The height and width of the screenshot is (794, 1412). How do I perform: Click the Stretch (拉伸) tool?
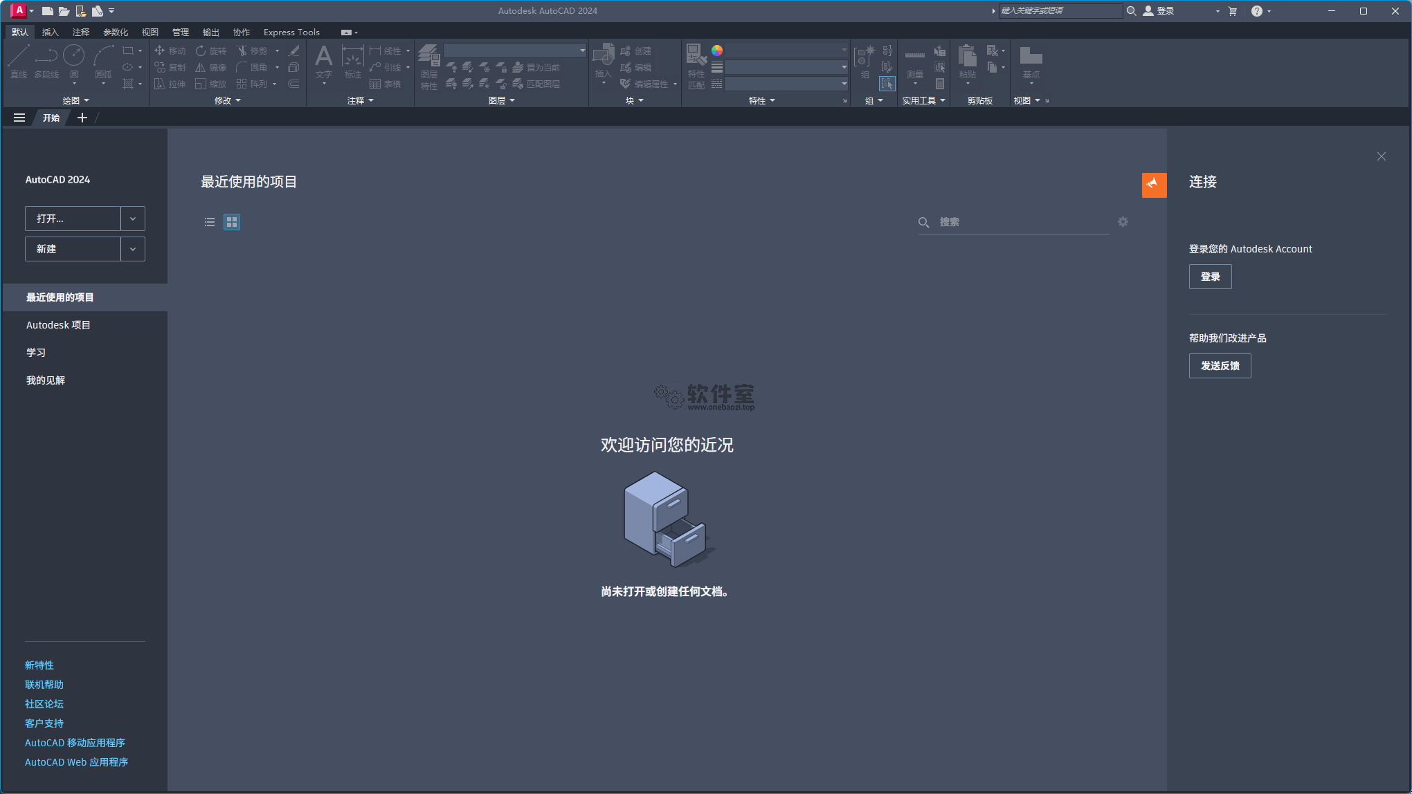[170, 84]
